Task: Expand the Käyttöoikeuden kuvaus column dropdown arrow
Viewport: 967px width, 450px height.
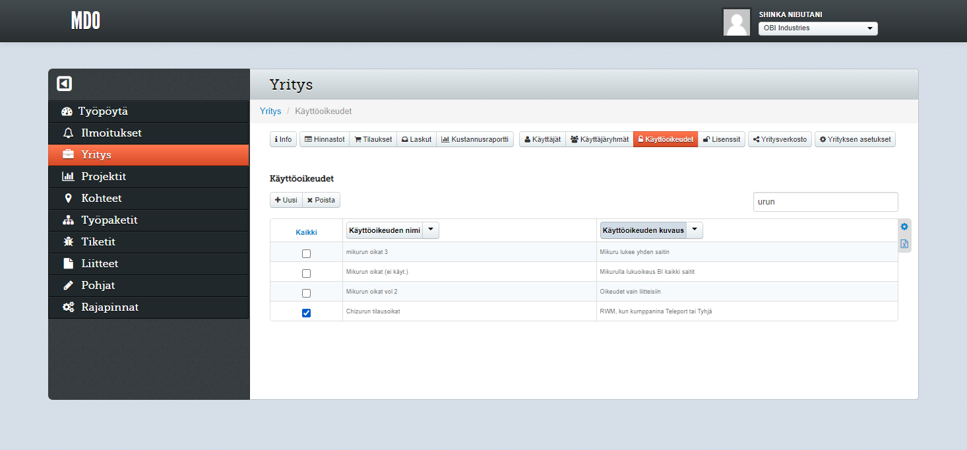Action: click(694, 230)
